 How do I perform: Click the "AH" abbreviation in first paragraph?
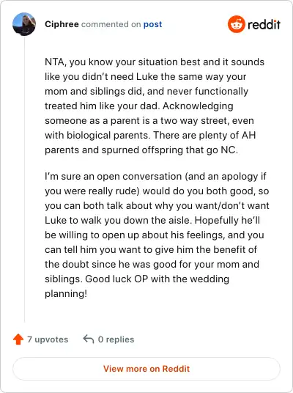(x=248, y=136)
